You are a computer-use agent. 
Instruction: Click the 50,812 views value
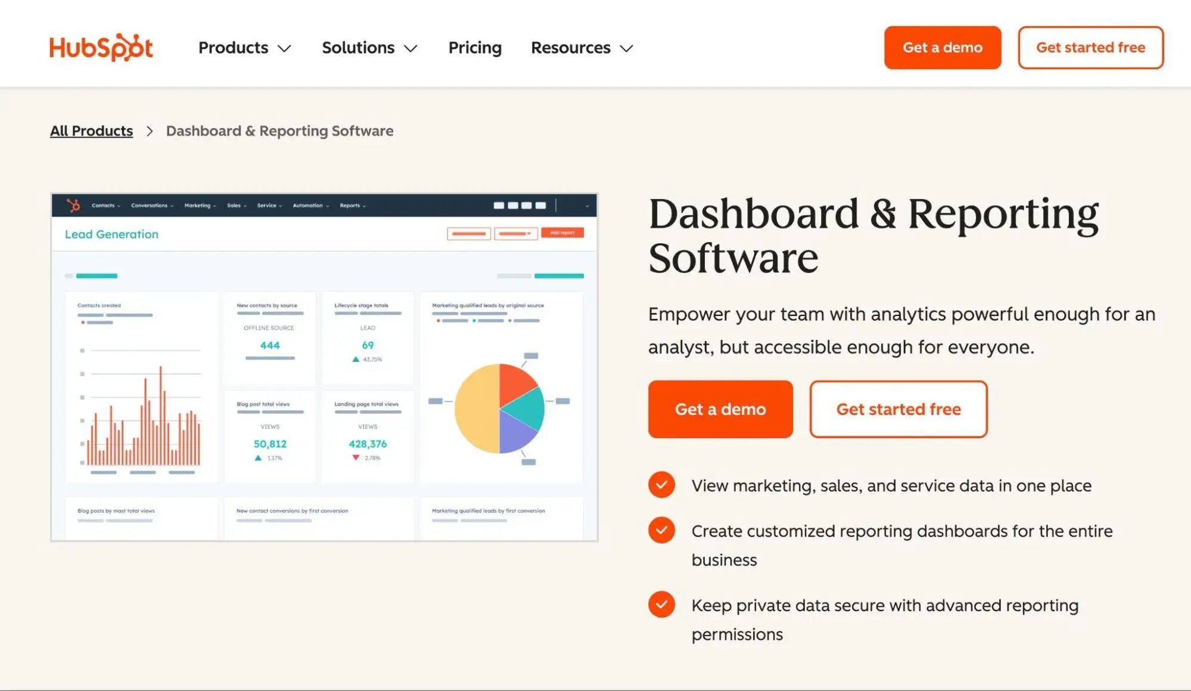pos(270,444)
